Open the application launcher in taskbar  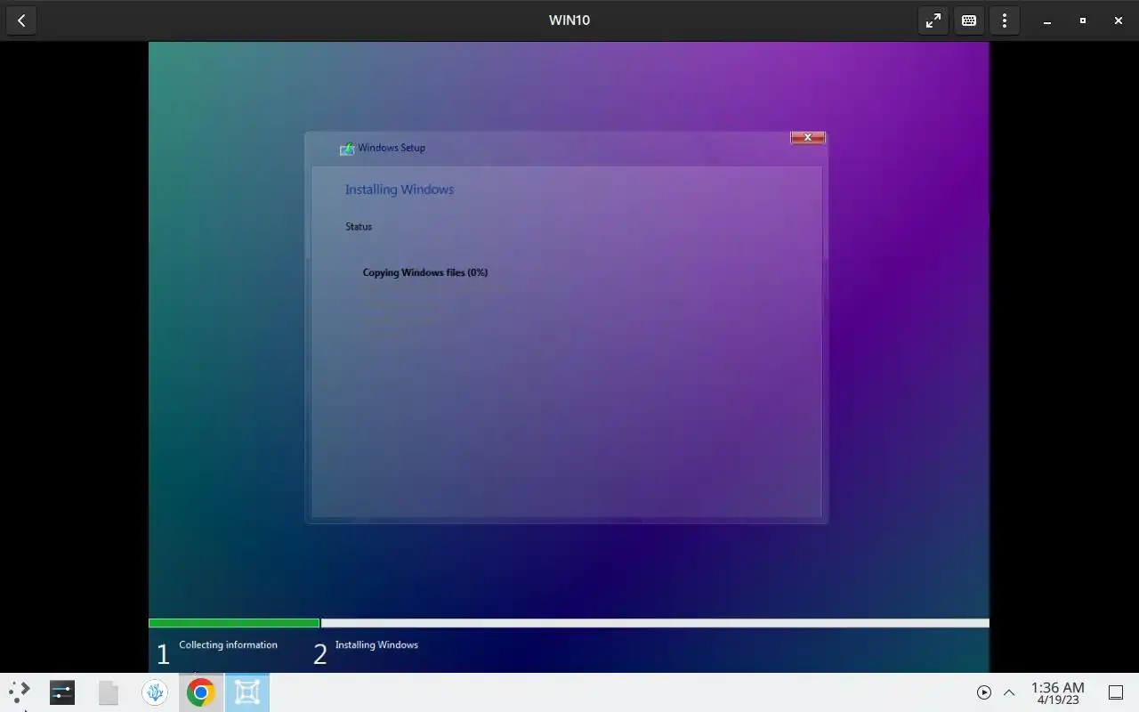tap(19, 692)
